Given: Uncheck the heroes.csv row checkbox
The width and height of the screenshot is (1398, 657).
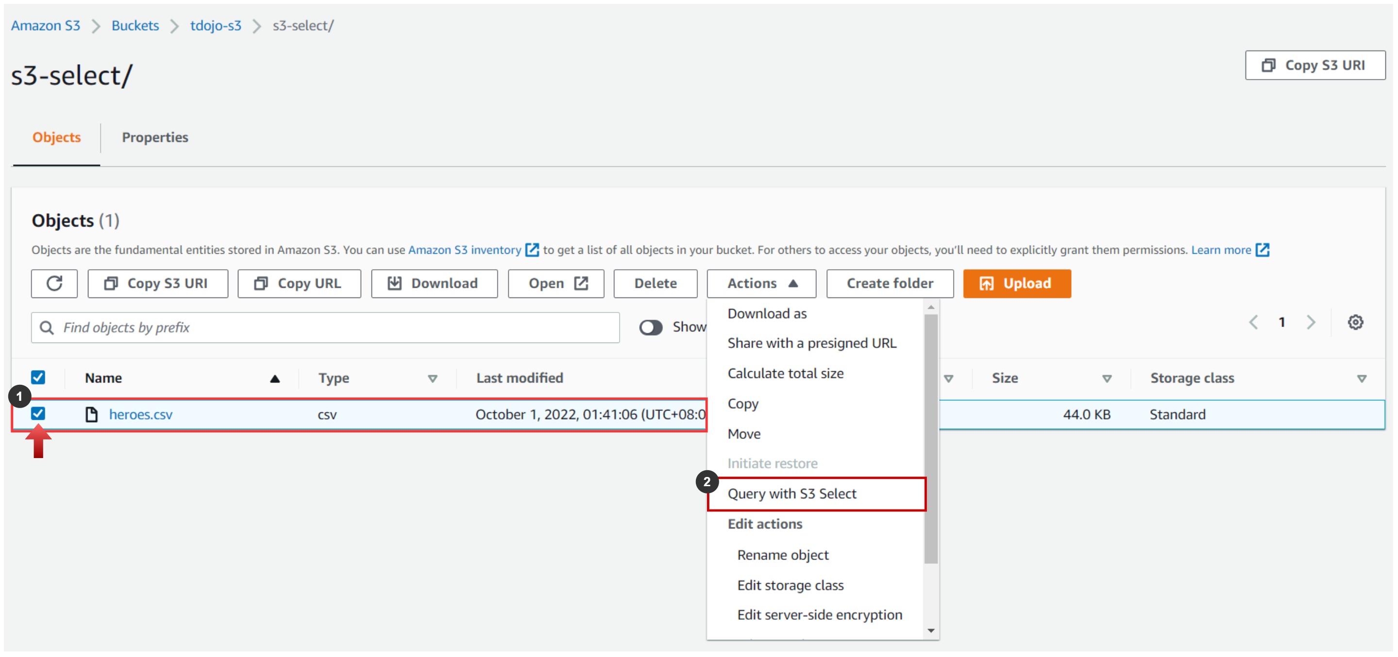Looking at the screenshot, I should pos(38,413).
